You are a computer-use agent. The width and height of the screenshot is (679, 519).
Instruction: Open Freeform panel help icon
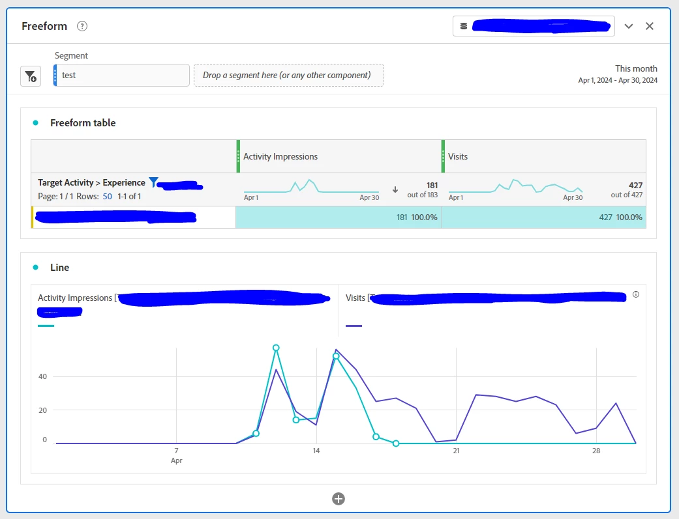(x=82, y=27)
